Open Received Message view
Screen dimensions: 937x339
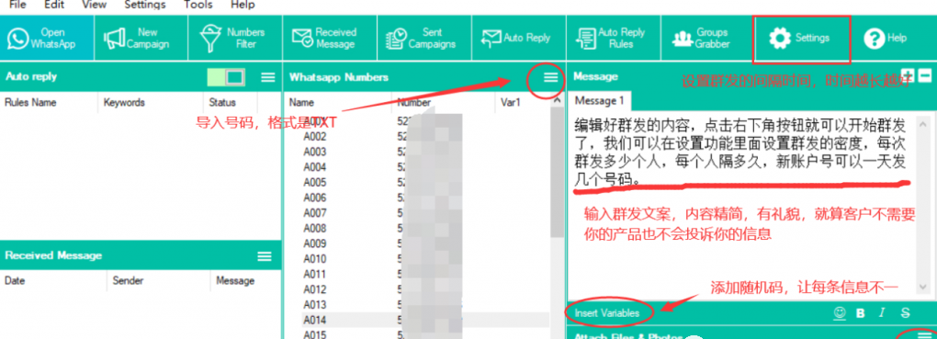coord(330,38)
